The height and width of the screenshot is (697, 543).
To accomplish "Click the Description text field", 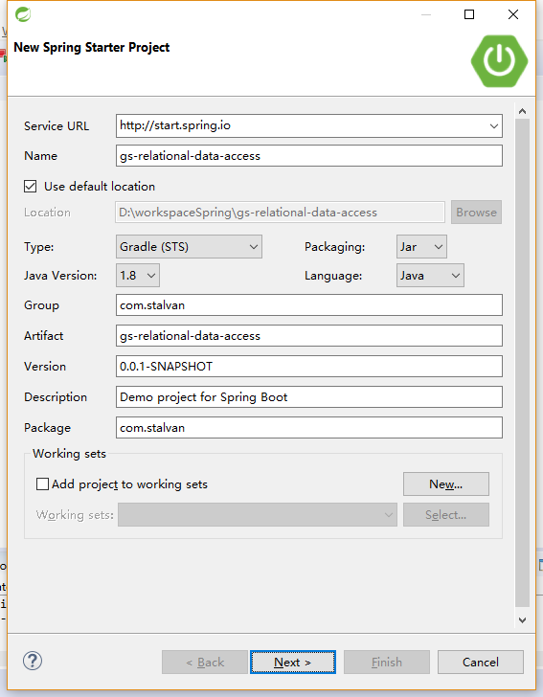I will coord(309,397).
